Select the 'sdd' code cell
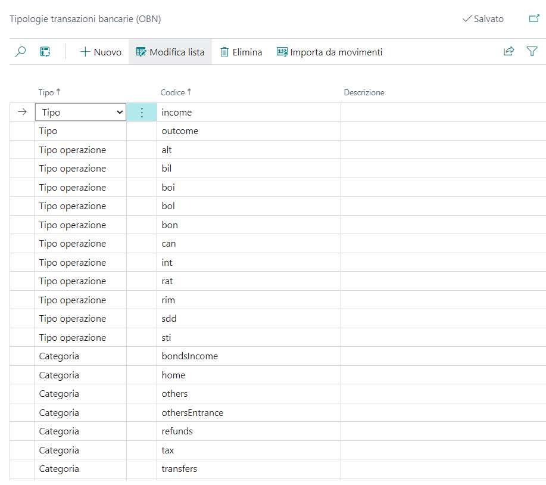This screenshot has width=546, height=485. point(249,318)
